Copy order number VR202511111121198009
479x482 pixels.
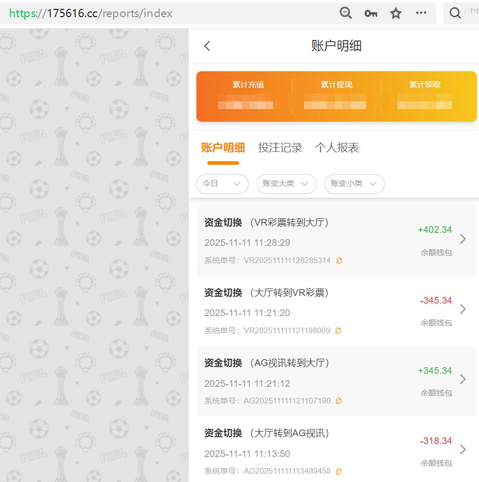(338, 330)
